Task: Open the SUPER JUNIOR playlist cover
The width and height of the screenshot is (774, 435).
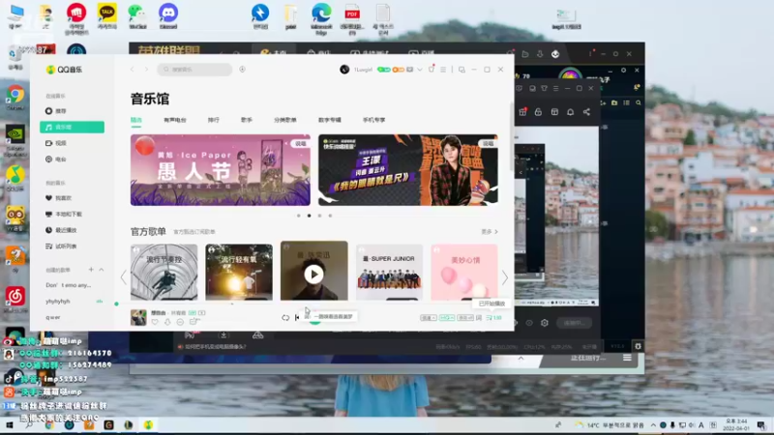Action: pos(390,273)
